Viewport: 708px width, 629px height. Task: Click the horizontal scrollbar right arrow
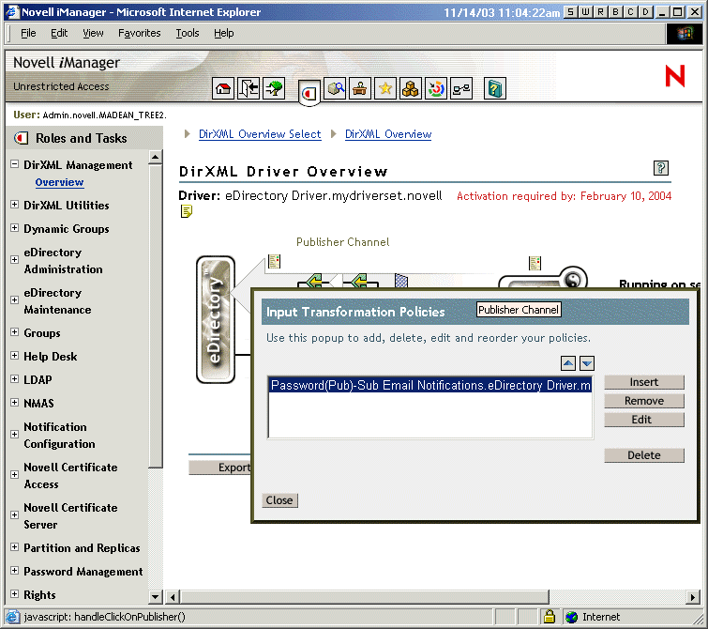click(x=693, y=597)
